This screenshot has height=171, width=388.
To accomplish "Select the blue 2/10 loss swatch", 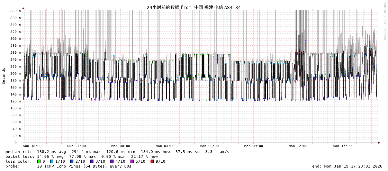I will [72, 161].
